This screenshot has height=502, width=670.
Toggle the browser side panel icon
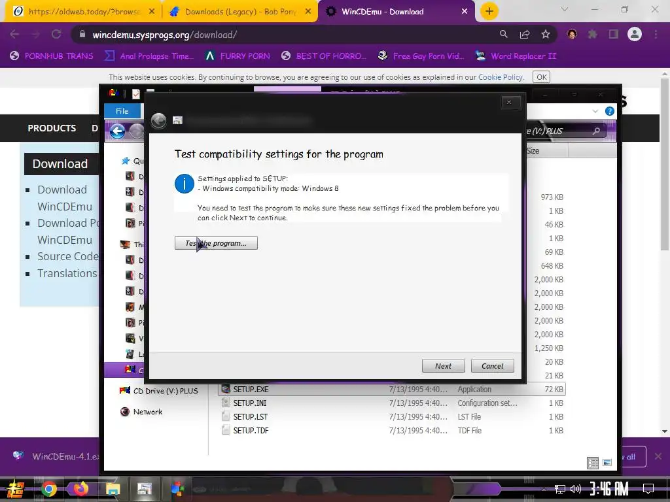click(614, 34)
